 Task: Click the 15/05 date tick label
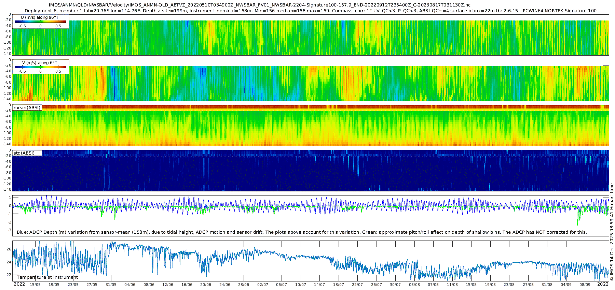point(35,285)
